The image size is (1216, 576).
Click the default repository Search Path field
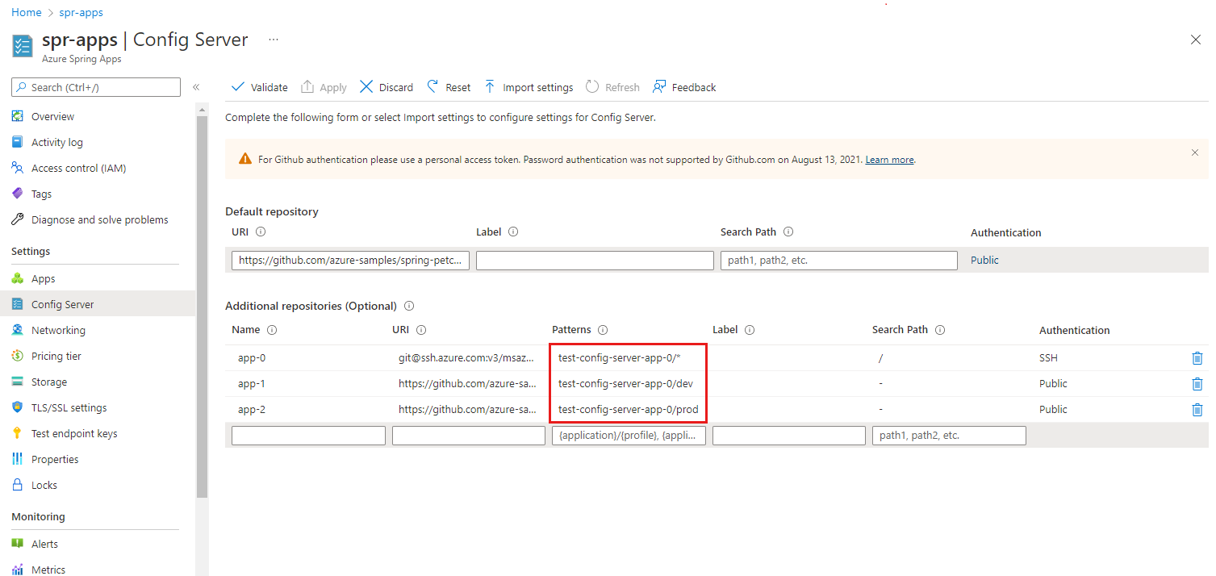(838, 261)
